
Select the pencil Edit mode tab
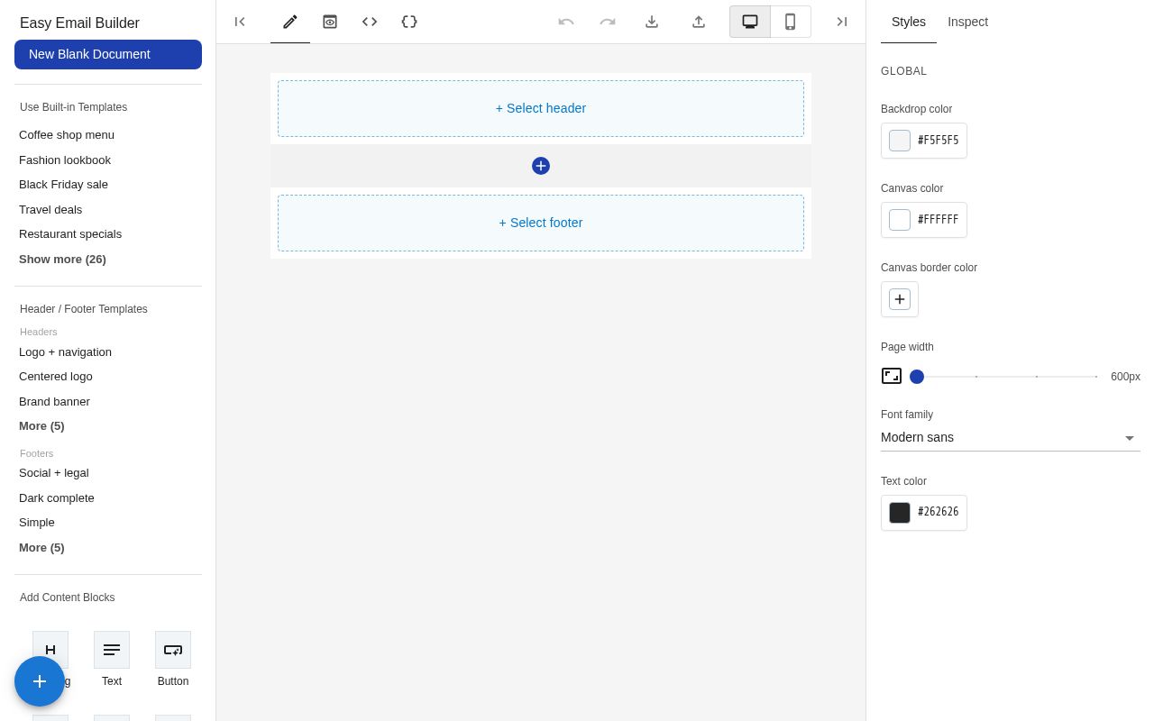pos(290,22)
